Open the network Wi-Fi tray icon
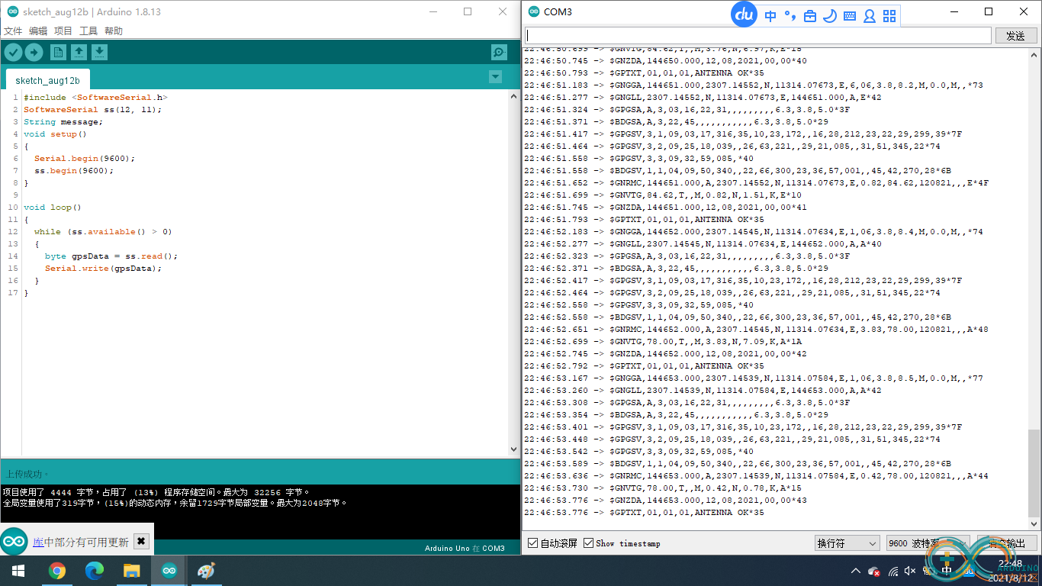The image size is (1042, 586). click(892, 571)
